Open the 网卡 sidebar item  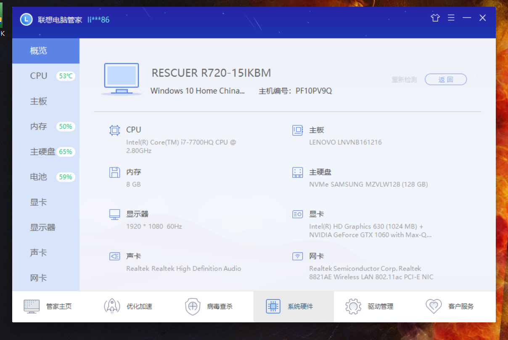click(x=46, y=278)
